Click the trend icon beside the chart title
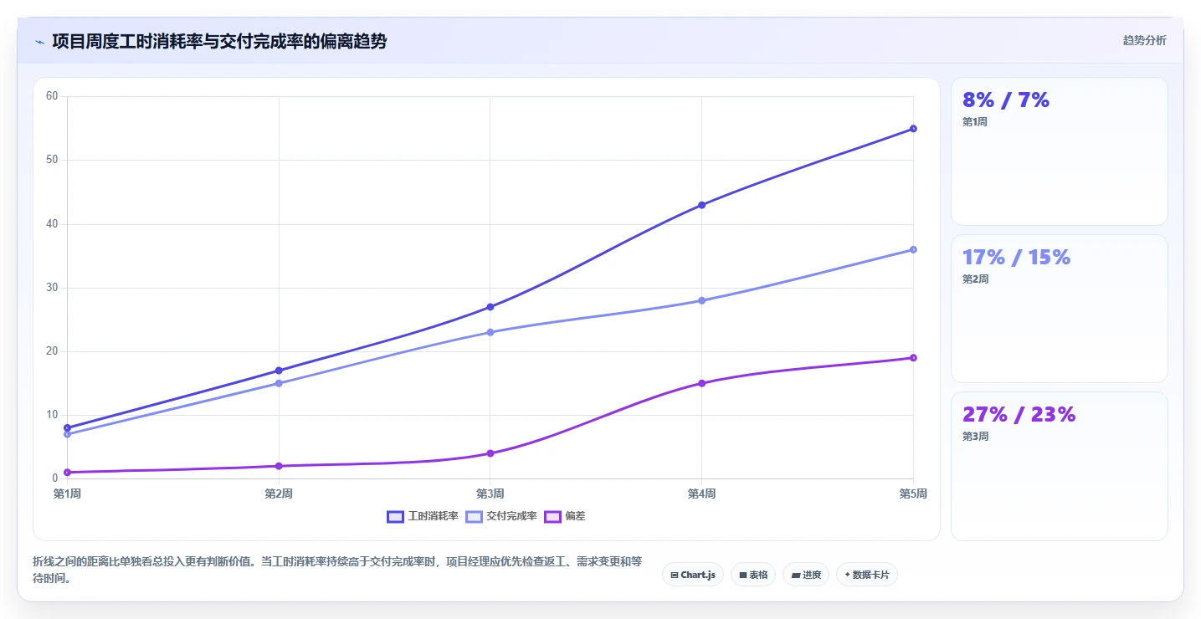The image size is (1201, 619). (x=39, y=42)
